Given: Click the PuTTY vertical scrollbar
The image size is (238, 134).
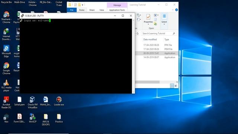Looking at the screenshot, I should (x=134, y=56).
